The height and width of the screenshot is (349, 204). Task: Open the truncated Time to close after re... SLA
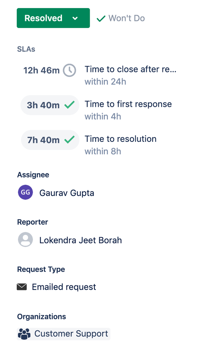tap(131, 69)
